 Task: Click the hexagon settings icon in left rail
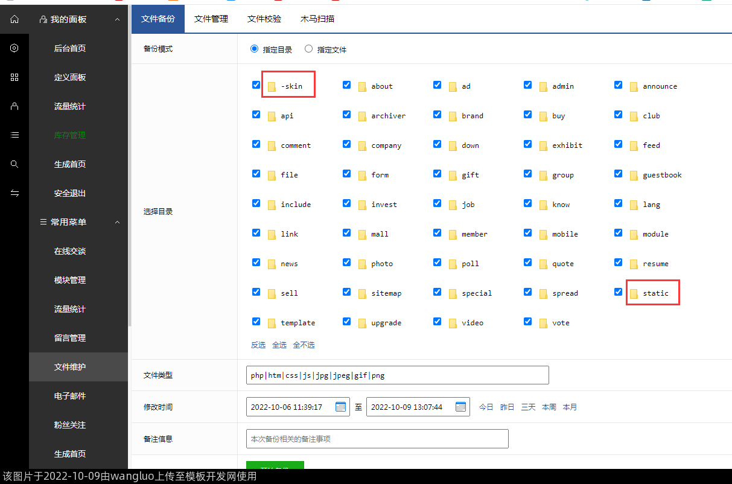coord(14,48)
